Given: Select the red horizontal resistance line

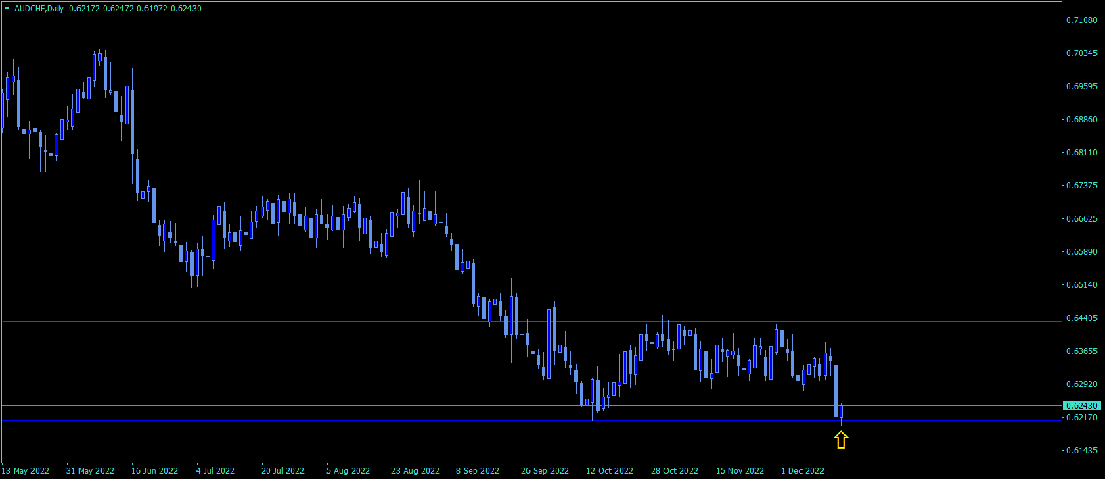Looking at the screenshot, I should (532, 322).
